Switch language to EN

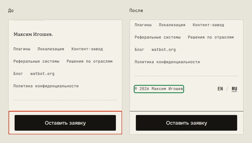point(220,89)
